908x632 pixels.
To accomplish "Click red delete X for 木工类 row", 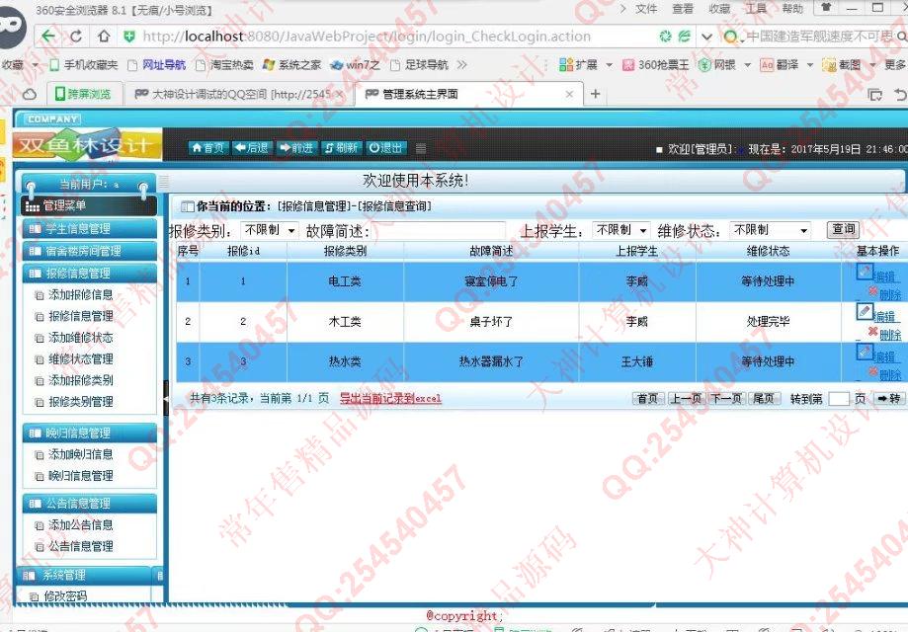I will click(872, 331).
